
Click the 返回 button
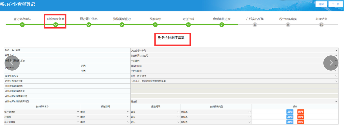(321, 4)
